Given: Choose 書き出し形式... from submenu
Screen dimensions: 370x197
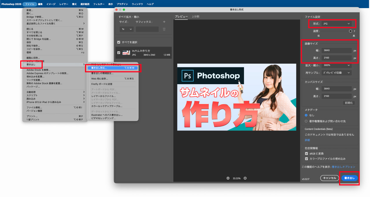Looking at the screenshot, I should coord(113,68).
